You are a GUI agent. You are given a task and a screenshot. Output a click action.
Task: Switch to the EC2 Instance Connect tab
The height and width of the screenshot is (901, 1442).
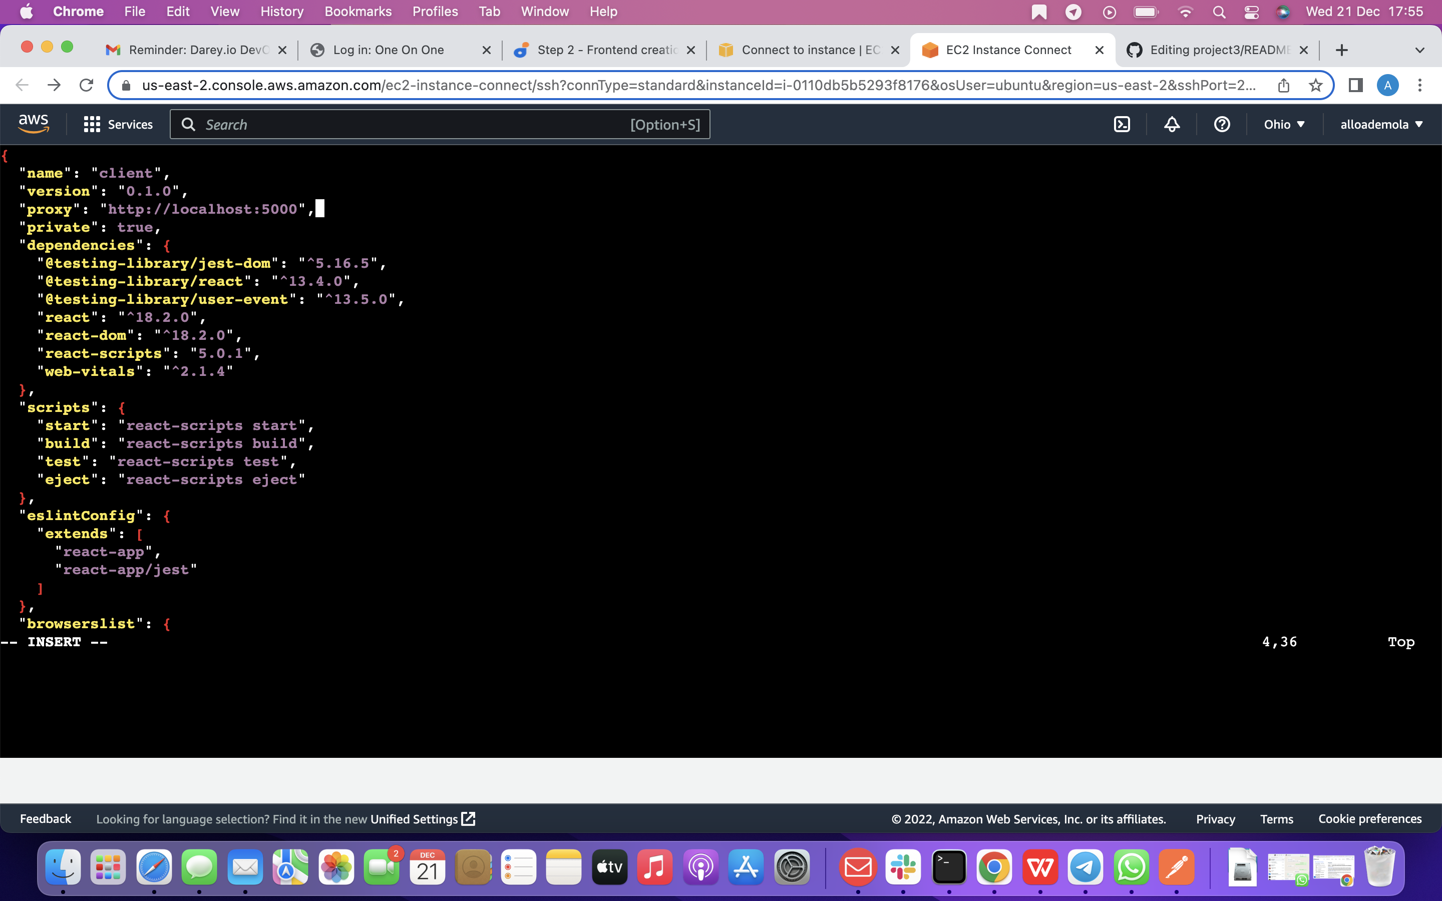[x=1008, y=50]
